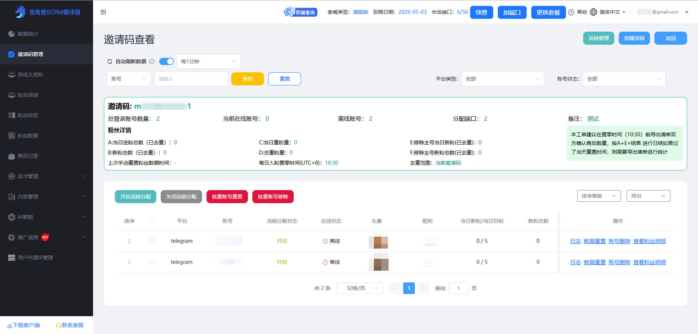Click the info icon beside auto-refresh label
The height and width of the screenshot is (334, 698).
152,61
